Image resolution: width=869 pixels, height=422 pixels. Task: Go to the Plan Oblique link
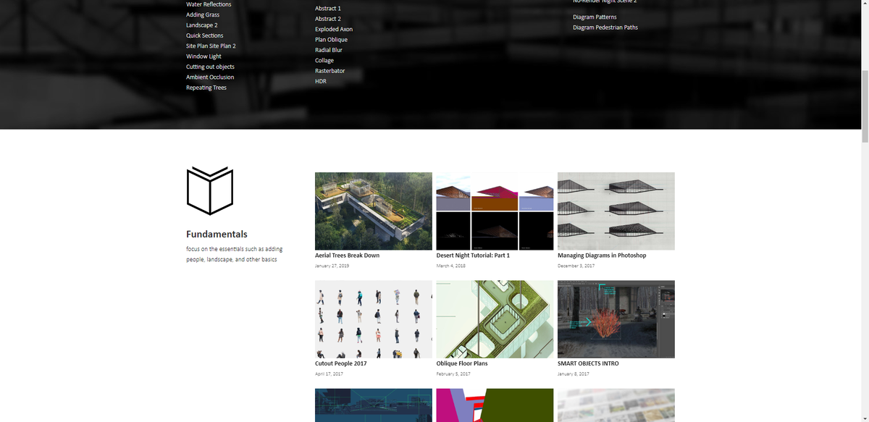[331, 40]
